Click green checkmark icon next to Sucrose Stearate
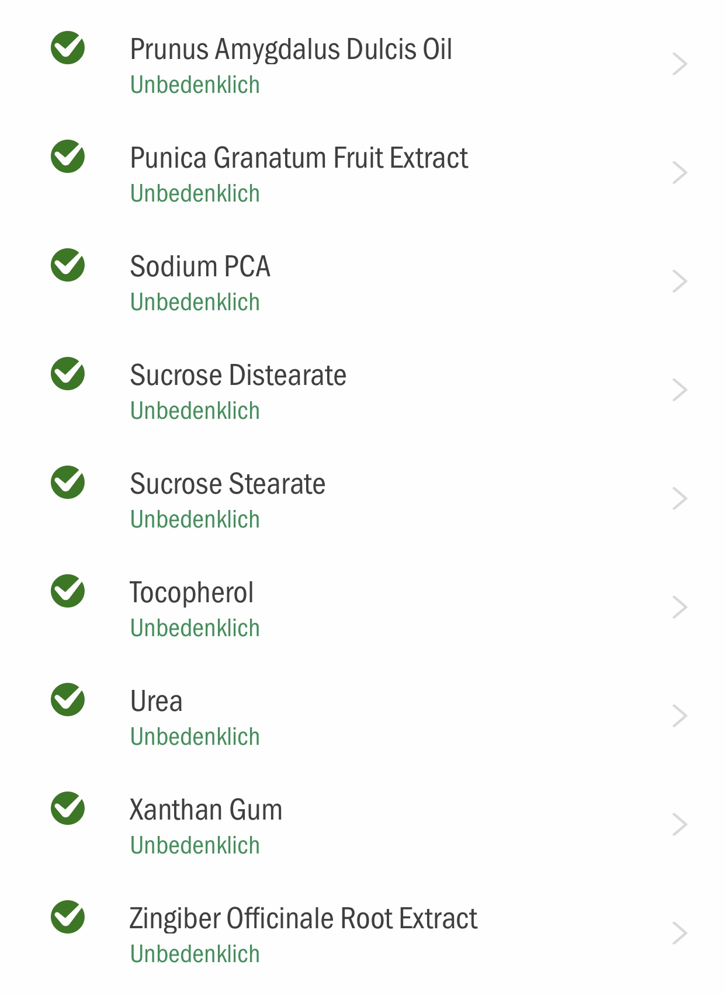 coord(68,483)
